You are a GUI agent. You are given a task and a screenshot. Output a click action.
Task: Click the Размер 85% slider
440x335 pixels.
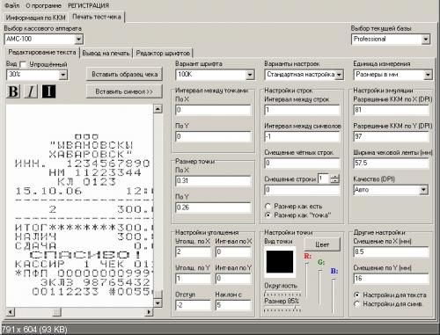[282, 309]
